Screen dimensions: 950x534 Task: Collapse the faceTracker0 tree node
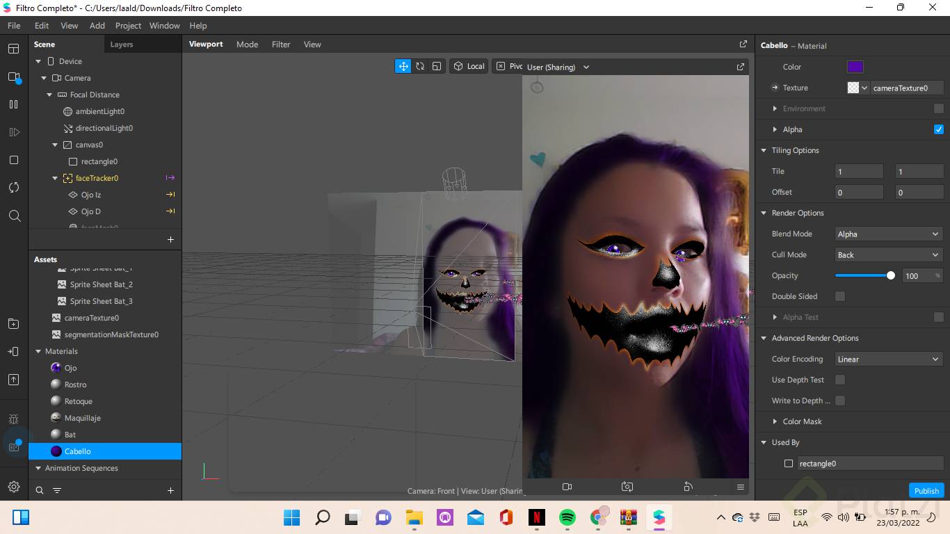click(55, 178)
